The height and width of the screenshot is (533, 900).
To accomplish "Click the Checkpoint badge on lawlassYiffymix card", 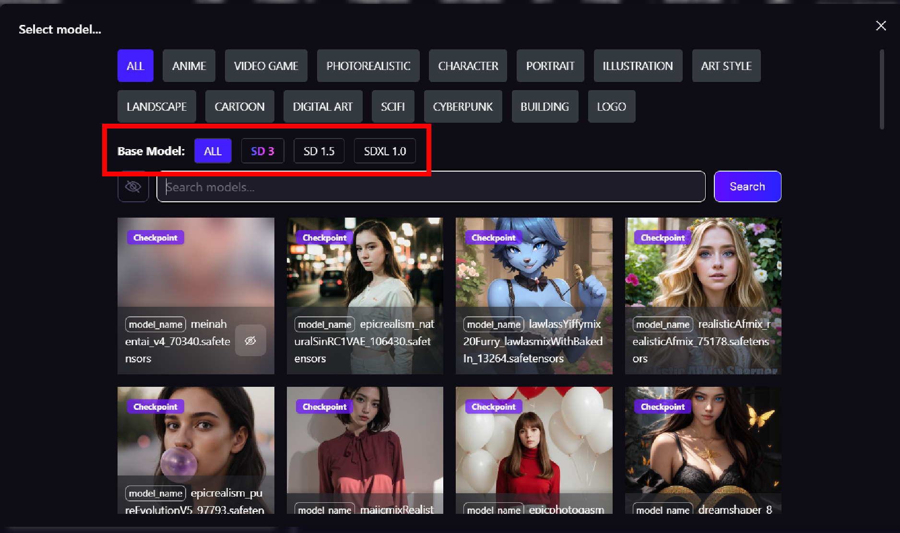I will 493,238.
